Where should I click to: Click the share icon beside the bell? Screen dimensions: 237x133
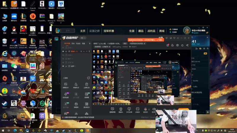(187, 45)
